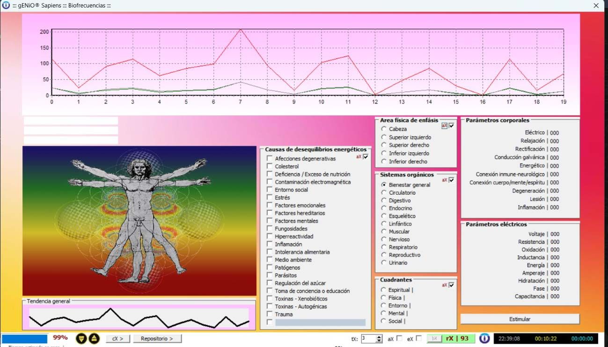Select the Urinario system
This screenshot has height=347, width=608.
(384, 263)
